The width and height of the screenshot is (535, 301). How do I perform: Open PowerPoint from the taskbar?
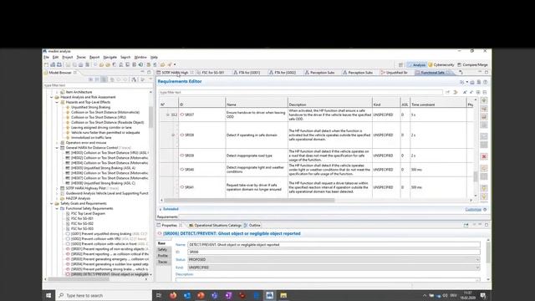pyautogui.click(x=201, y=295)
